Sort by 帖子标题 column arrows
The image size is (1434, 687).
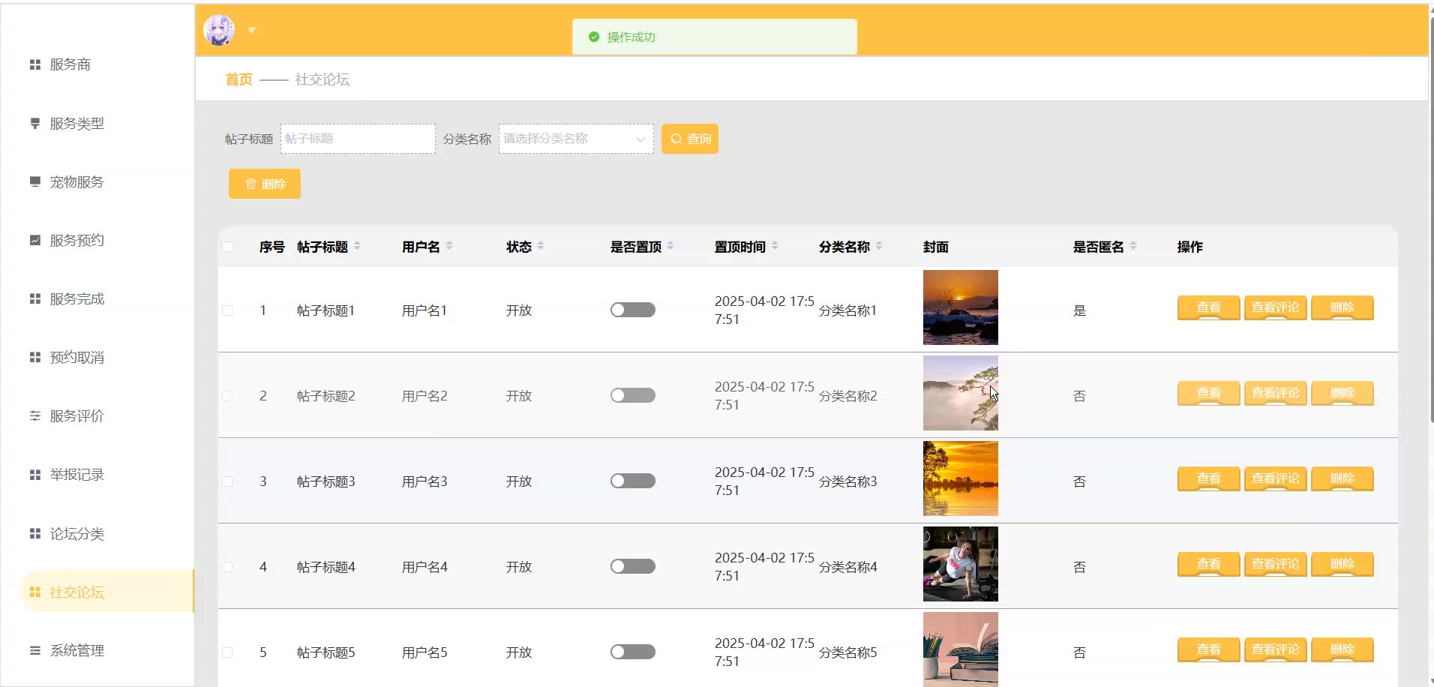357,246
